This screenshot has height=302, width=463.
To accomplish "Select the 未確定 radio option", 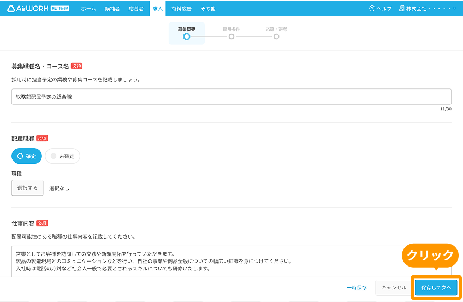I will point(63,156).
